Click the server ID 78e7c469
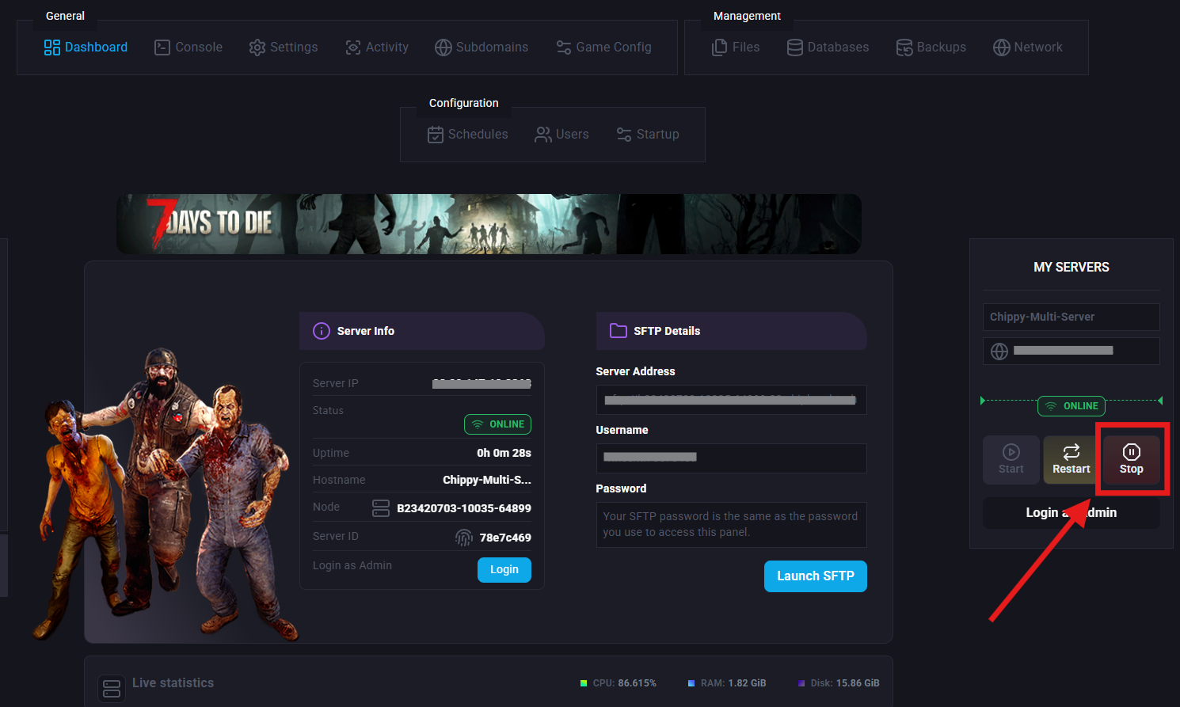This screenshot has width=1180, height=707. point(505,538)
